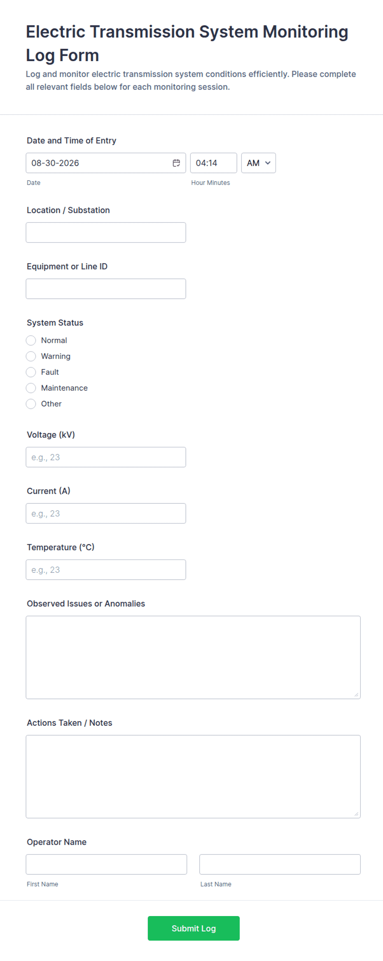Click the Hour Minutes time field

[x=213, y=163]
